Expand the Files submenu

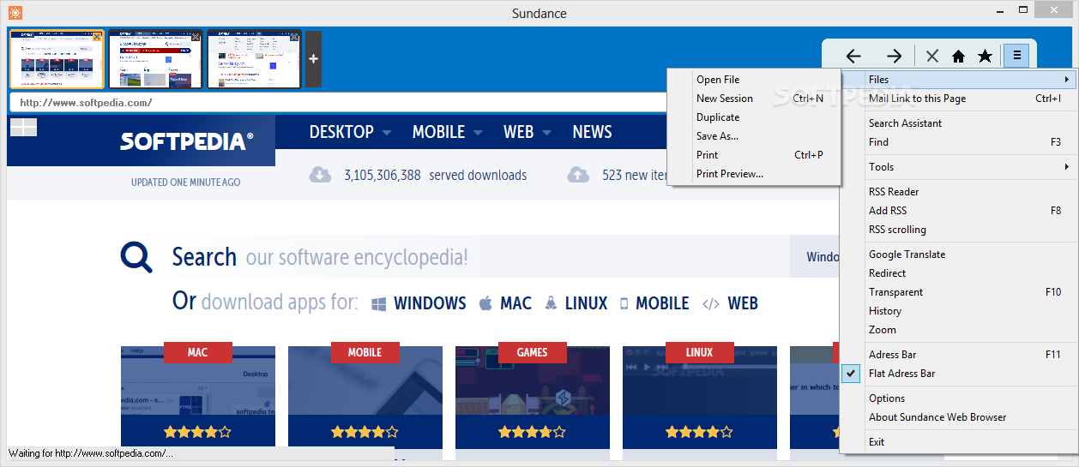click(958, 80)
